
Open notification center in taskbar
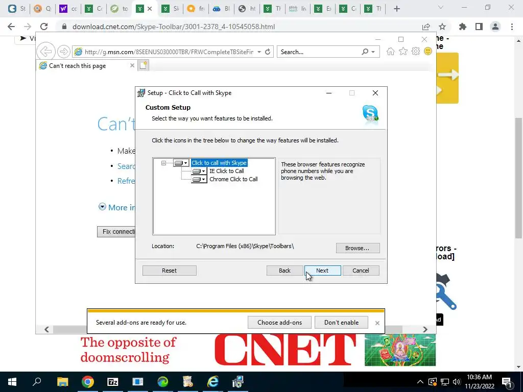(507, 382)
